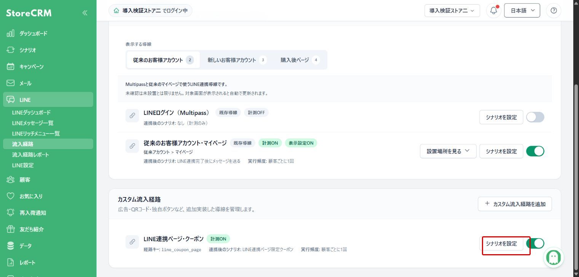Viewport: 579px width, 277px height.
Task: Click シナリオを設定 for 従来のお客様アカウント・マイページ
Action: point(501,151)
